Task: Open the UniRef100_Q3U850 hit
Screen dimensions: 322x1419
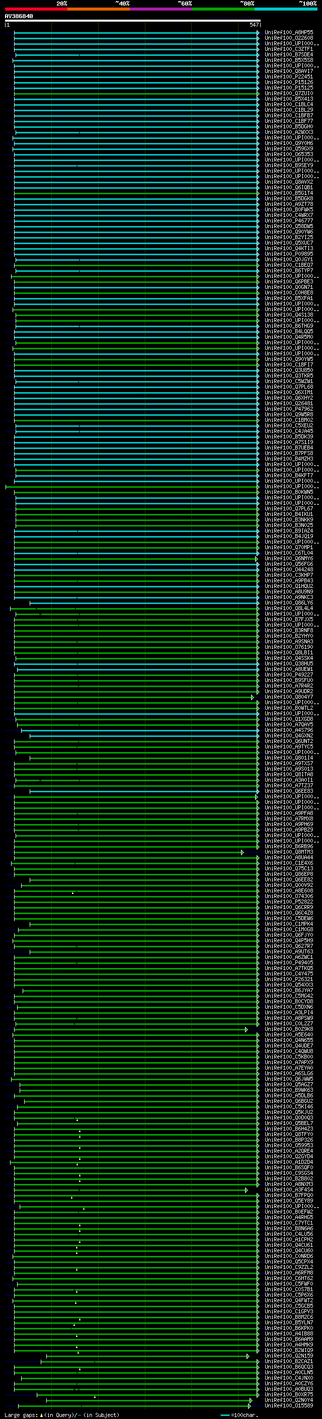Action: tap(289, 370)
